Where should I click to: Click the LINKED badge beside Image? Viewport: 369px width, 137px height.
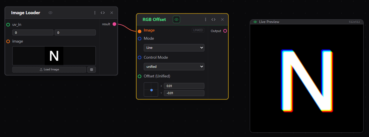[198, 30]
